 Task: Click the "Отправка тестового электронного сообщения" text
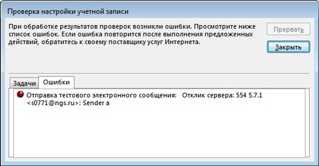click(x=101, y=96)
